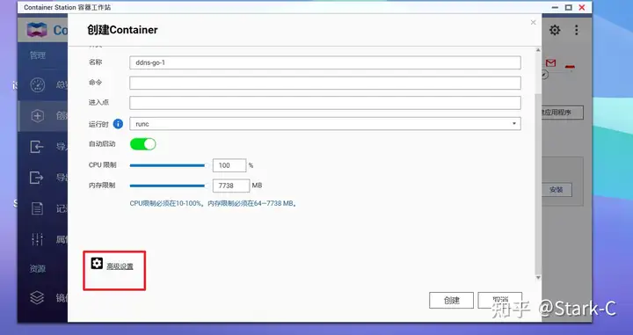Click the 安装 button in background window

pos(557,190)
